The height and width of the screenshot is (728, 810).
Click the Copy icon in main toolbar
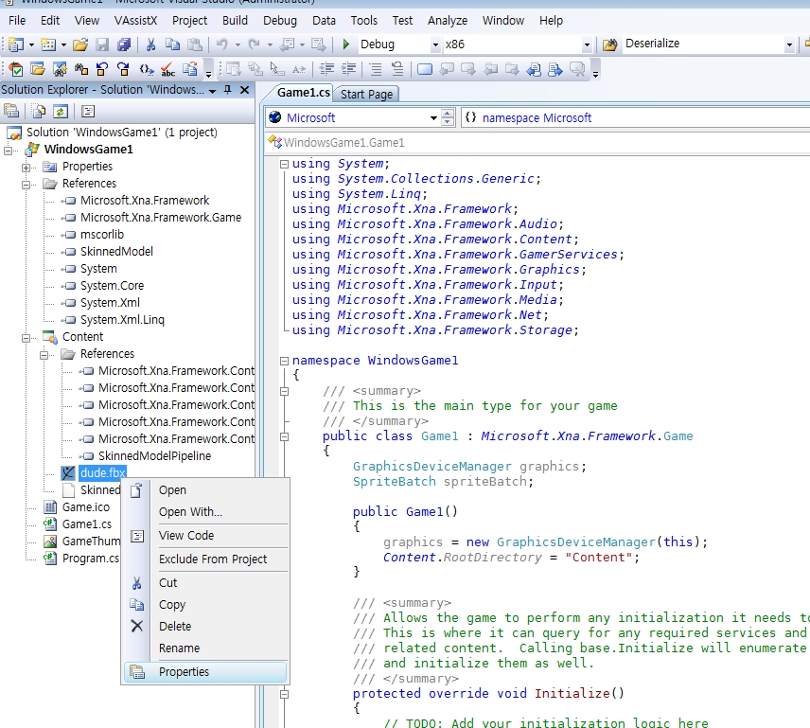point(172,44)
